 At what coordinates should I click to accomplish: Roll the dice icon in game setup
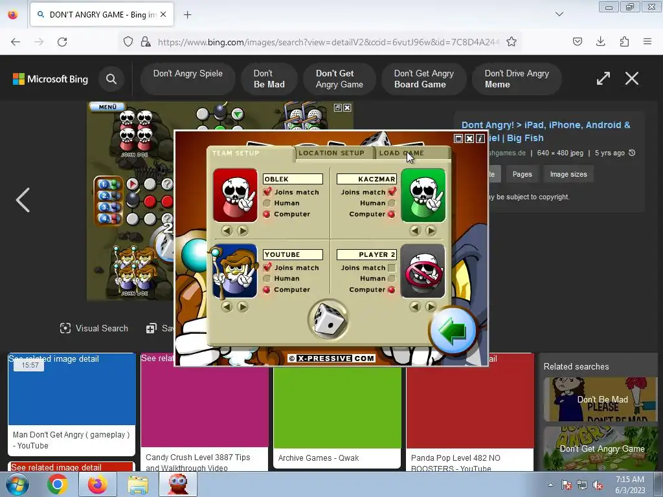point(328,320)
